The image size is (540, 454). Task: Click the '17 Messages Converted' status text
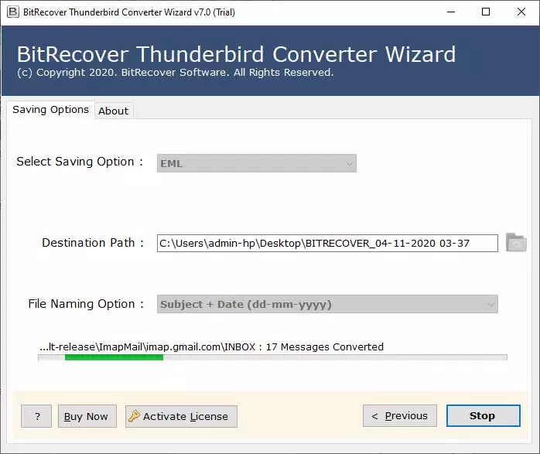(x=324, y=346)
